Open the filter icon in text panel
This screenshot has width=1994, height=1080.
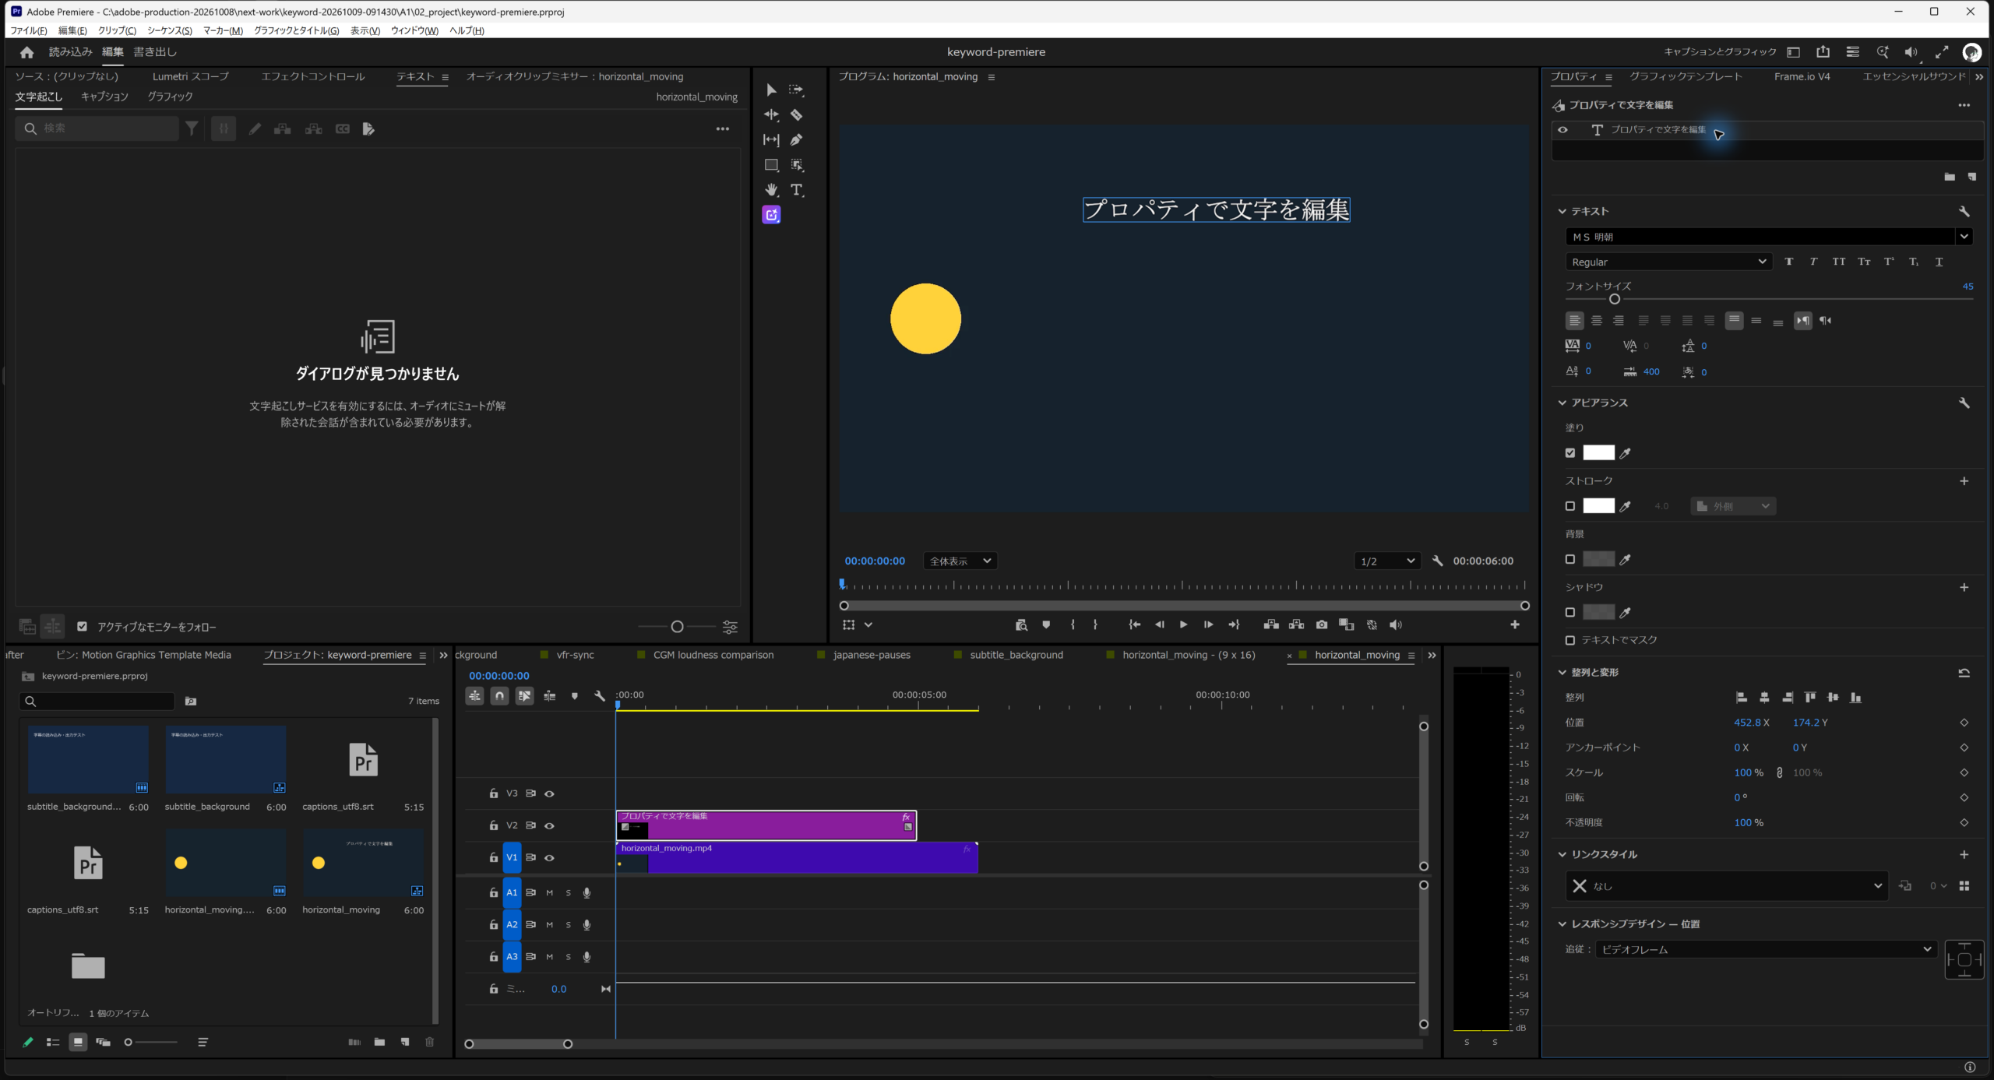(192, 128)
